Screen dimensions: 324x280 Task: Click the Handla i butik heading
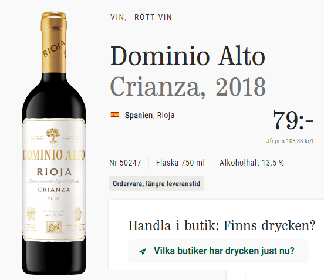[x=222, y=225]
